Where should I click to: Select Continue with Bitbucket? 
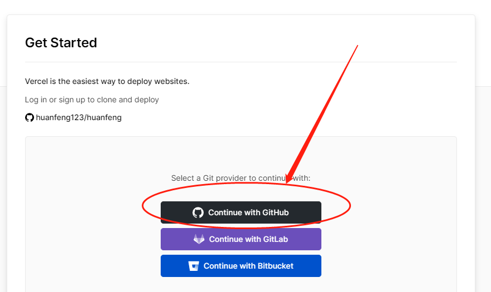pos(241,266)
